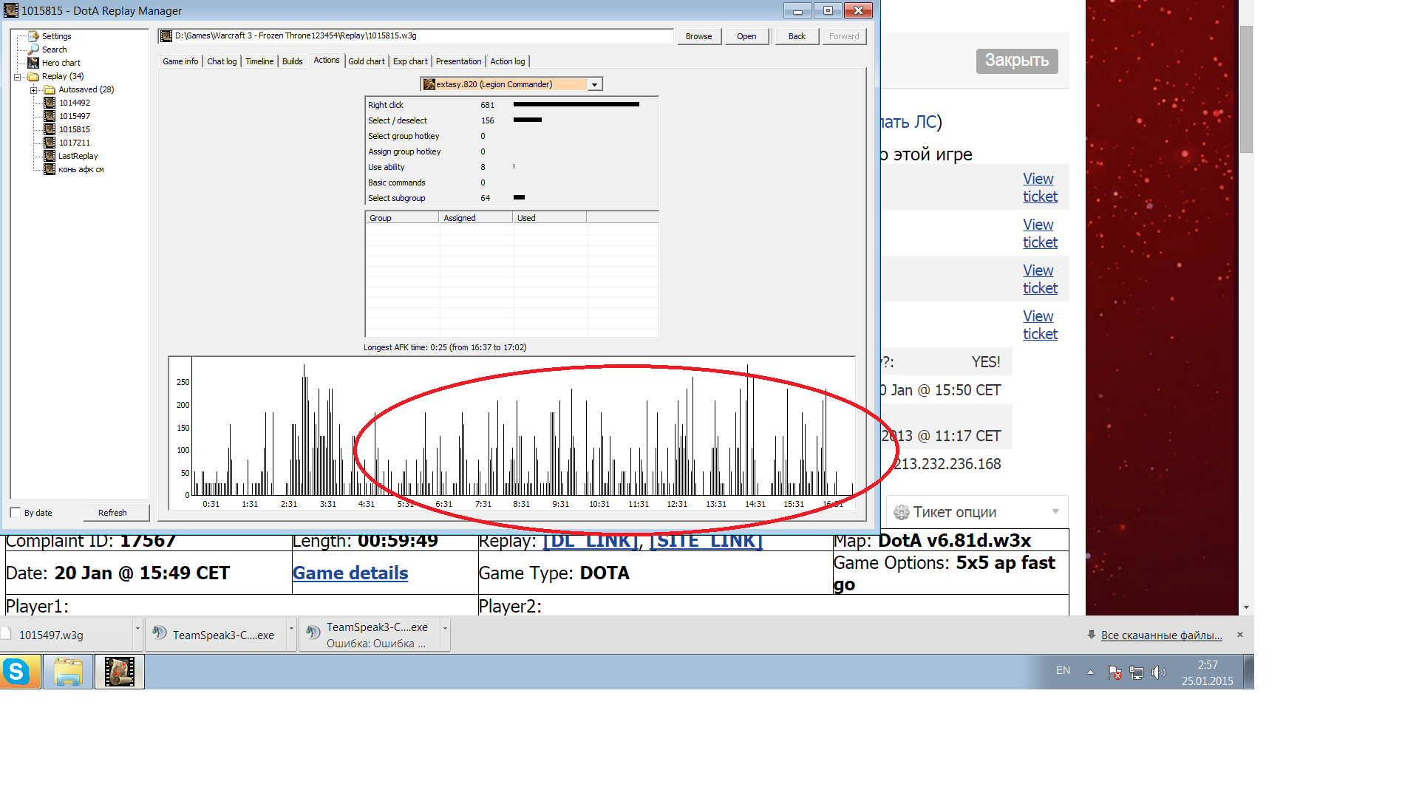
Task: Click the 1015497.w3g downloaded file
Action: coord(65,635)
